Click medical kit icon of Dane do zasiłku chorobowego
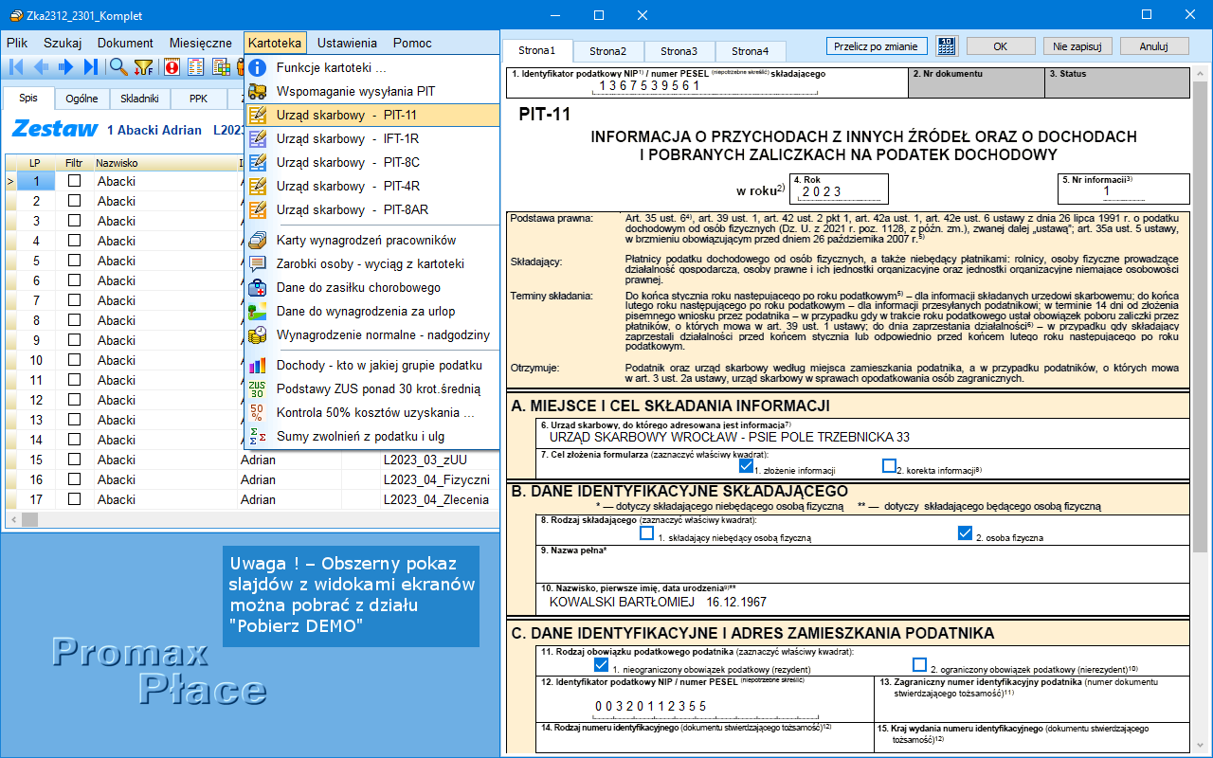The image size is (1213, 758). pyautogui.click(x=257, y=287)
